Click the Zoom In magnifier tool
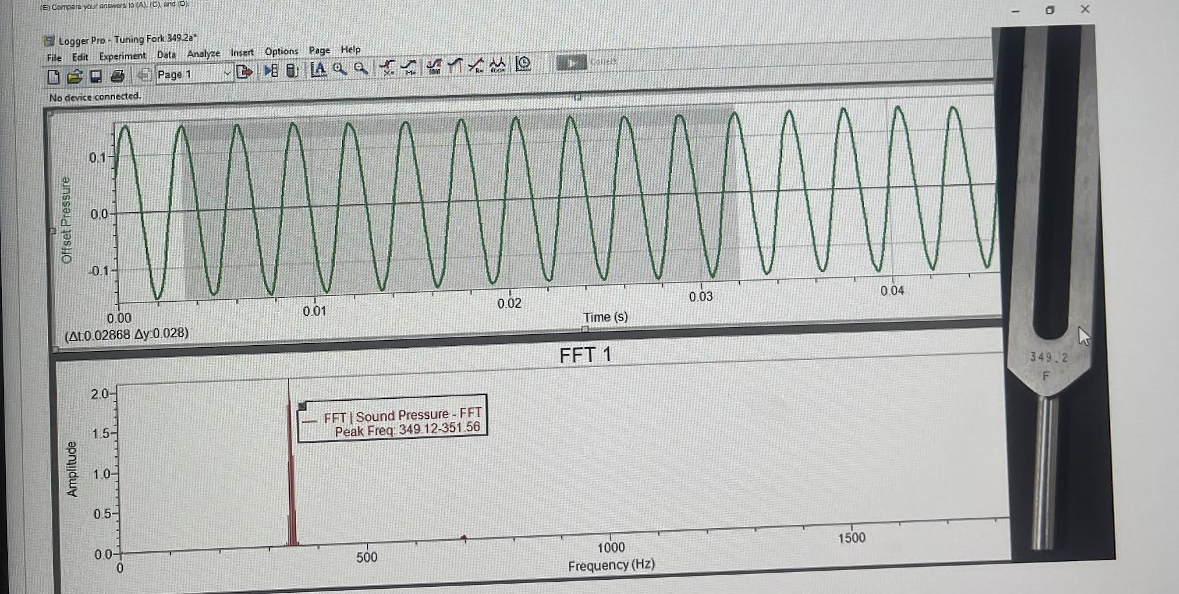The width and height of the screenshot is (1179, 594). point(338,68)
